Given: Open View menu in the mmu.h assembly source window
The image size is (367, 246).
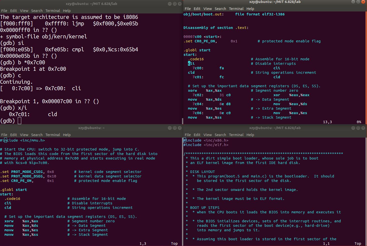Looking at the screenshot, I should coord(24,135).
